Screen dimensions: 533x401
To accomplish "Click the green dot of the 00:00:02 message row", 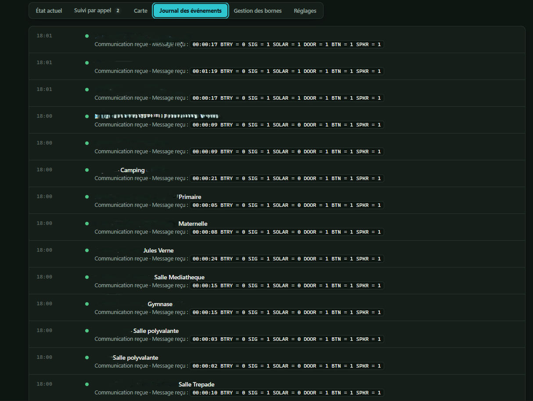I will point(87,358).
